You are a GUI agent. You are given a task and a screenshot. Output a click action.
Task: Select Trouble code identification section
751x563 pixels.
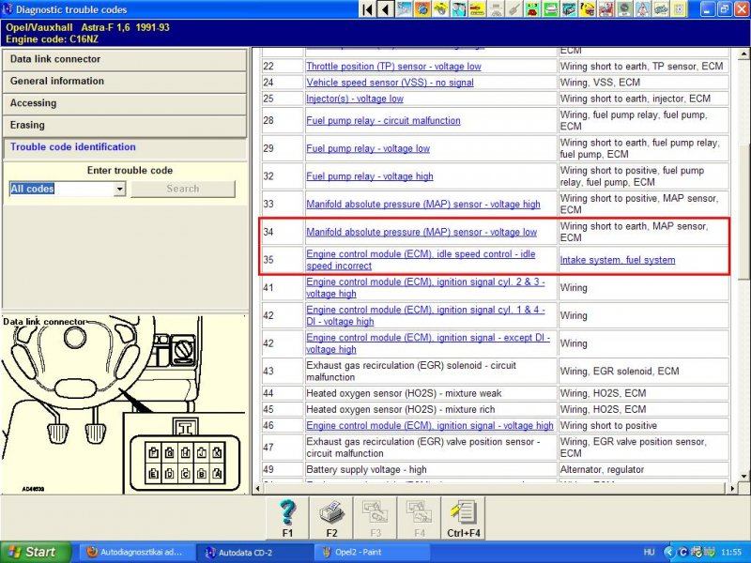tap(125, 147)
